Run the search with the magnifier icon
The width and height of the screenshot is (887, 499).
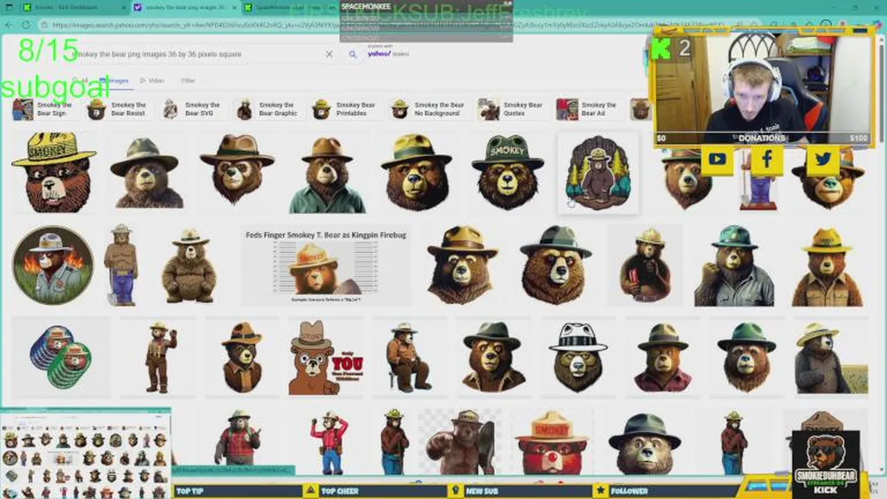pos(353,54)
